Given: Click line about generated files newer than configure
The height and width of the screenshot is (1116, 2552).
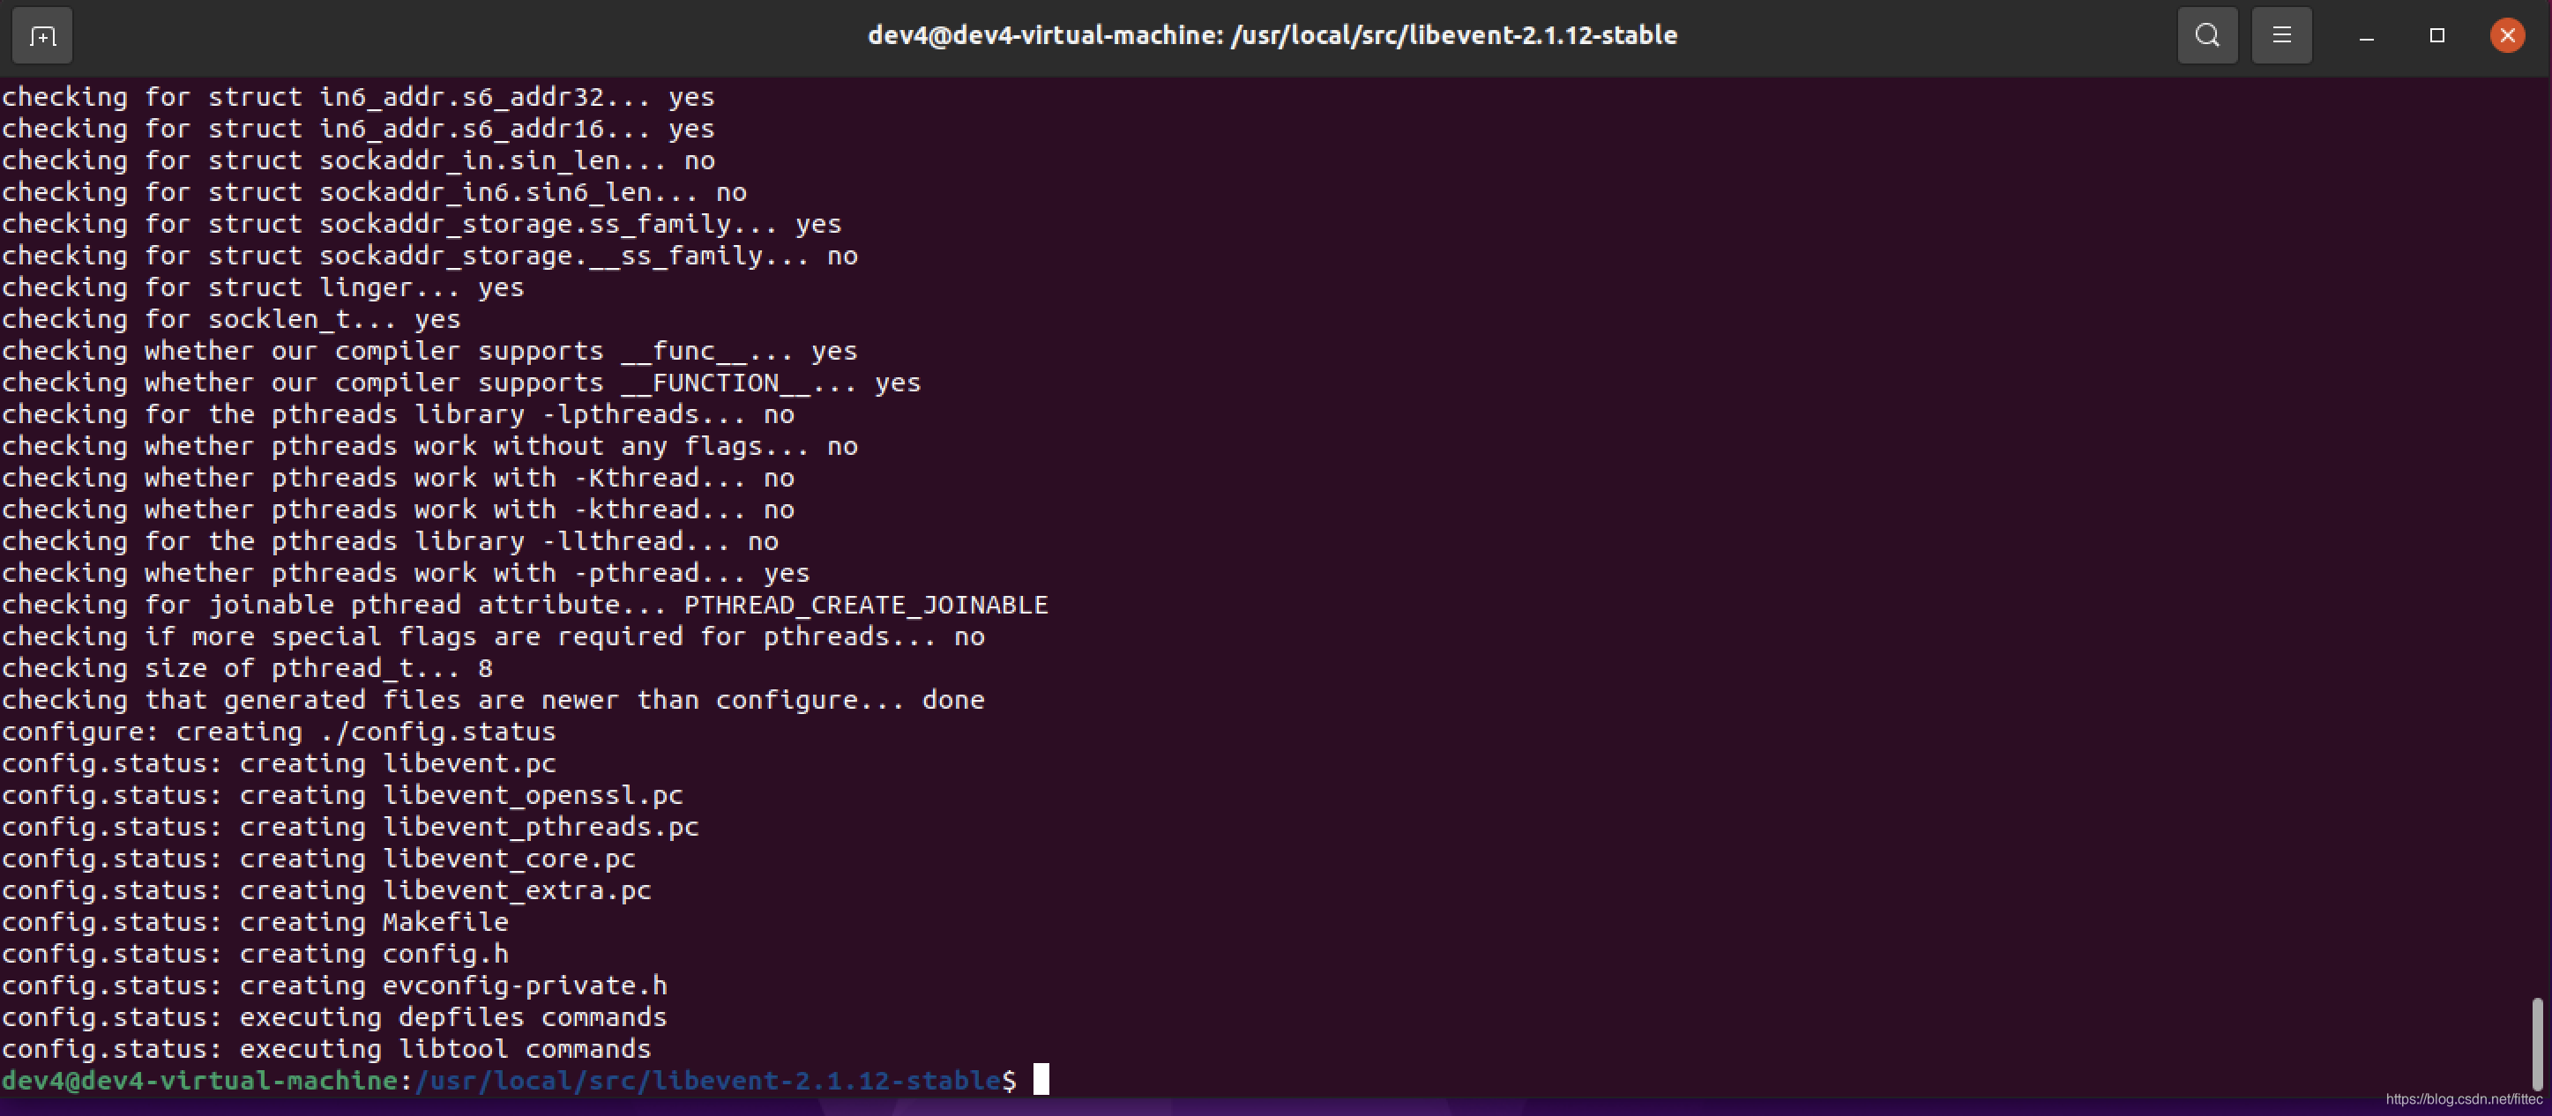Looking at the screenshot, I should coord(492,700).
